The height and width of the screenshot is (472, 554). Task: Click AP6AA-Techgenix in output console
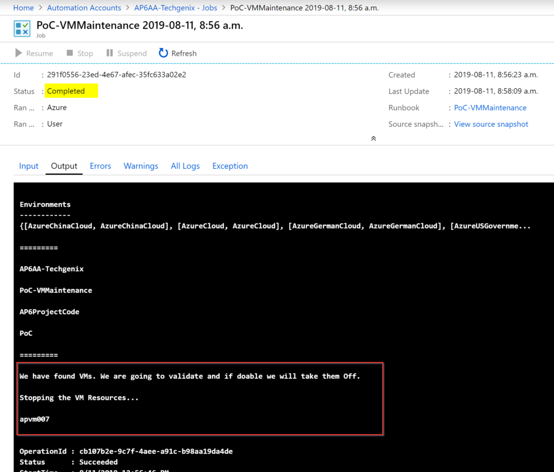(x=51, y=268)
